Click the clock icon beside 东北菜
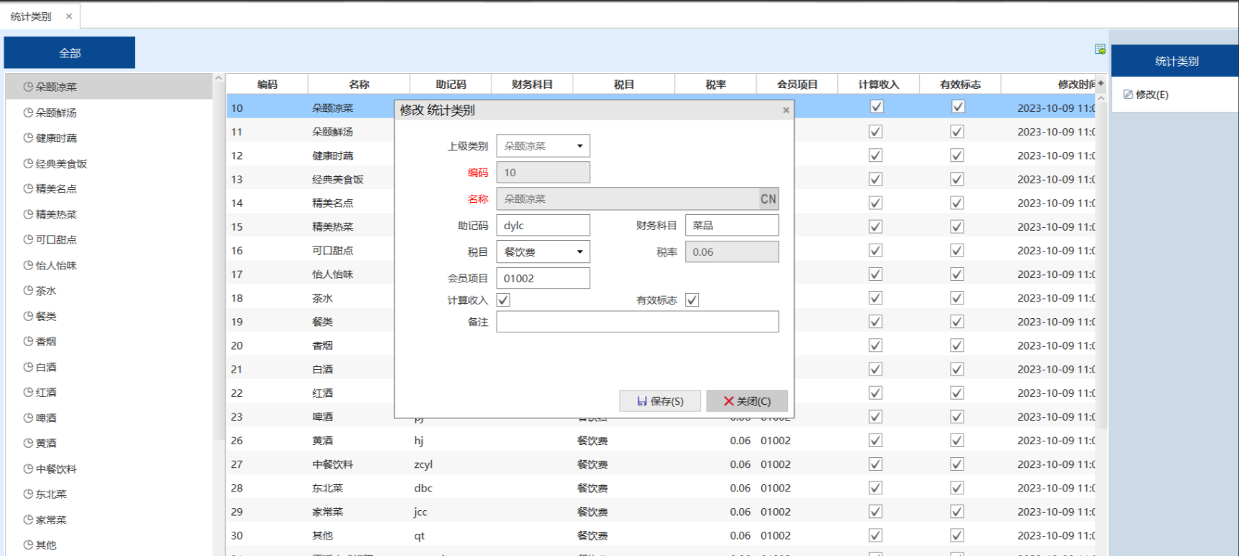 28,494
